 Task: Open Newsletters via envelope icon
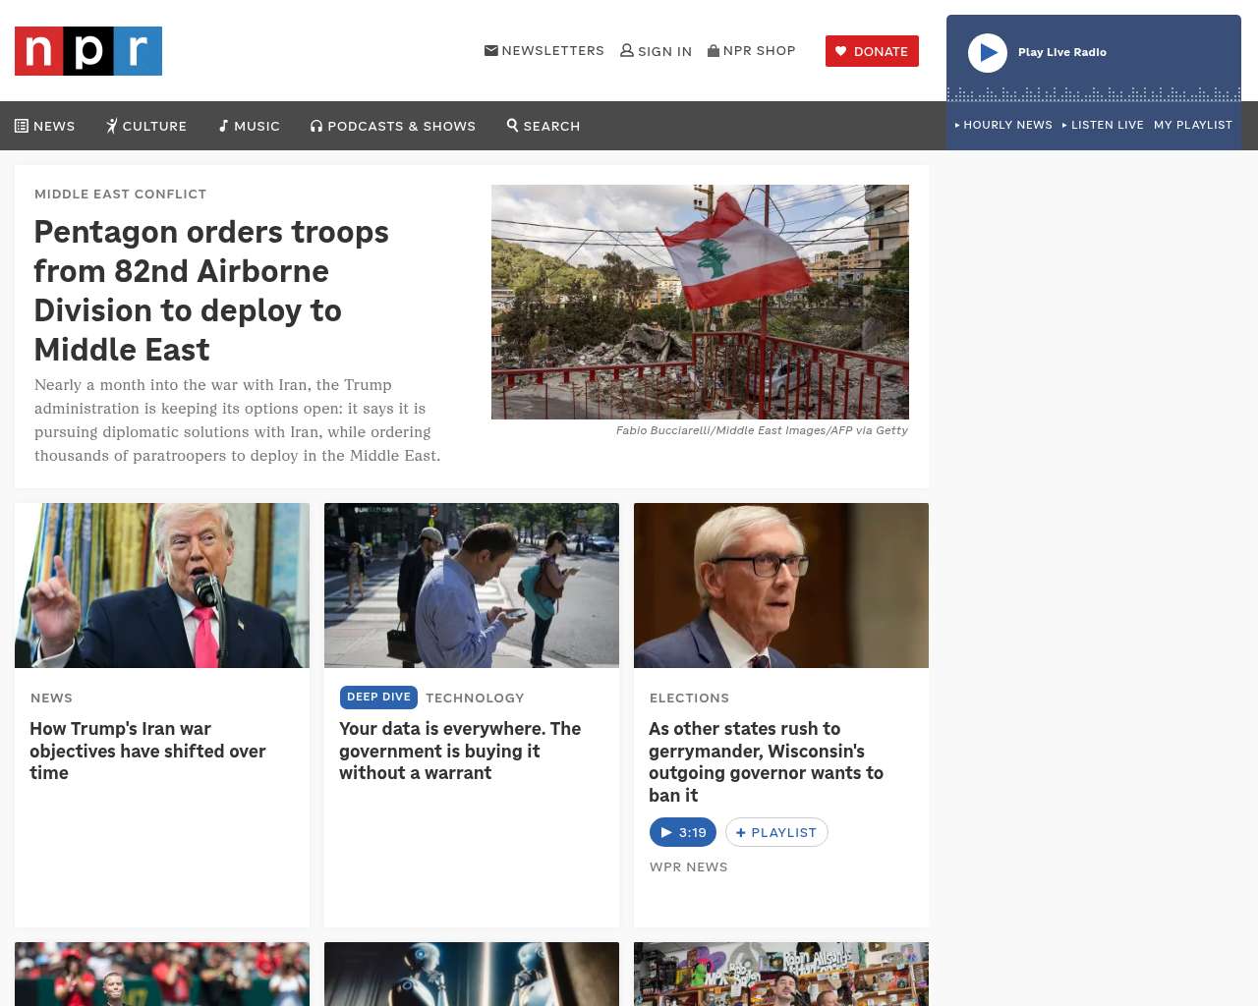[491, 50]
